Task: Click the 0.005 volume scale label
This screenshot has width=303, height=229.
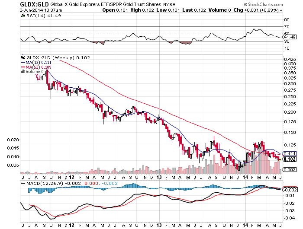Action: click(13, 165)
